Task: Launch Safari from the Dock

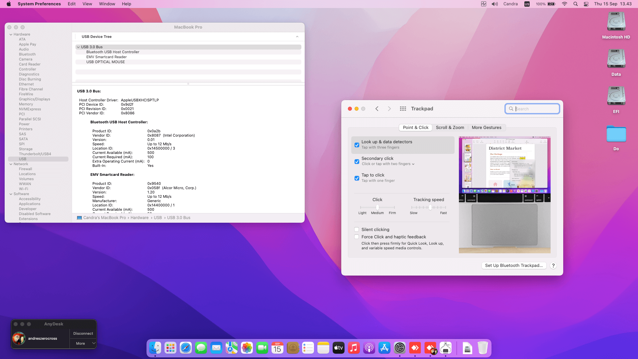Action: click(x=186, y=348)
